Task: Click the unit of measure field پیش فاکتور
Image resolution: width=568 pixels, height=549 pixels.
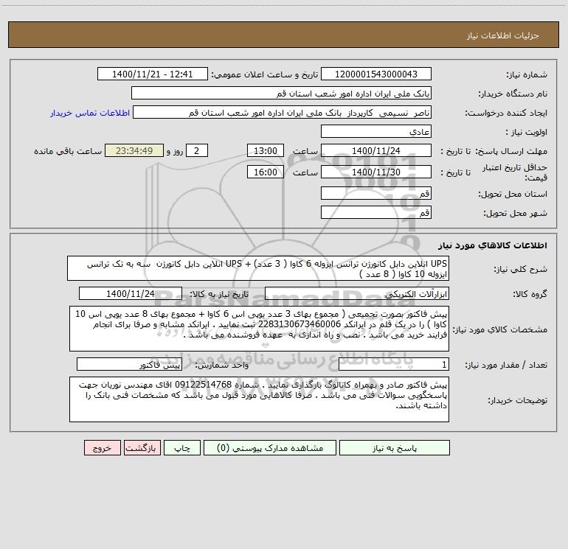Action: click(x=129, y=365)
